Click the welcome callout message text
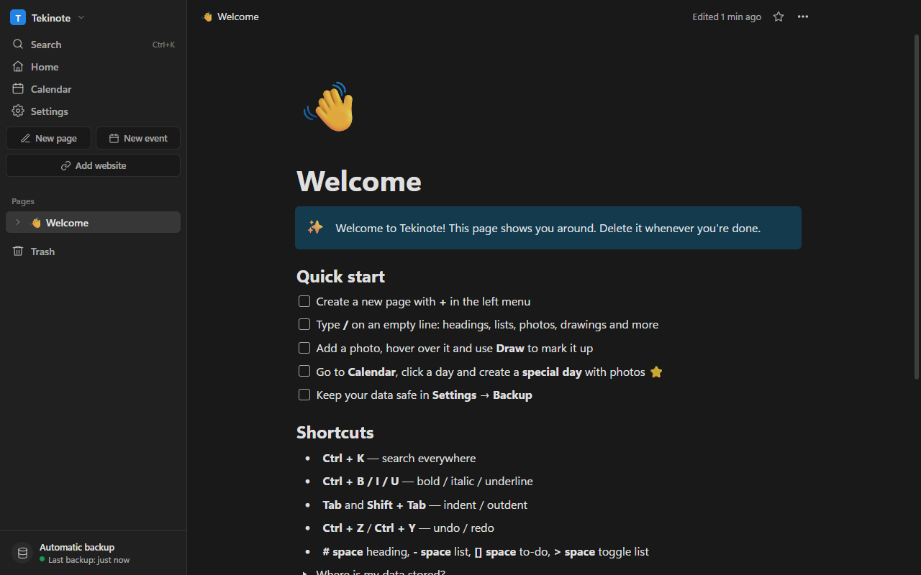This screenshot has height=575, width=921. 548,228
